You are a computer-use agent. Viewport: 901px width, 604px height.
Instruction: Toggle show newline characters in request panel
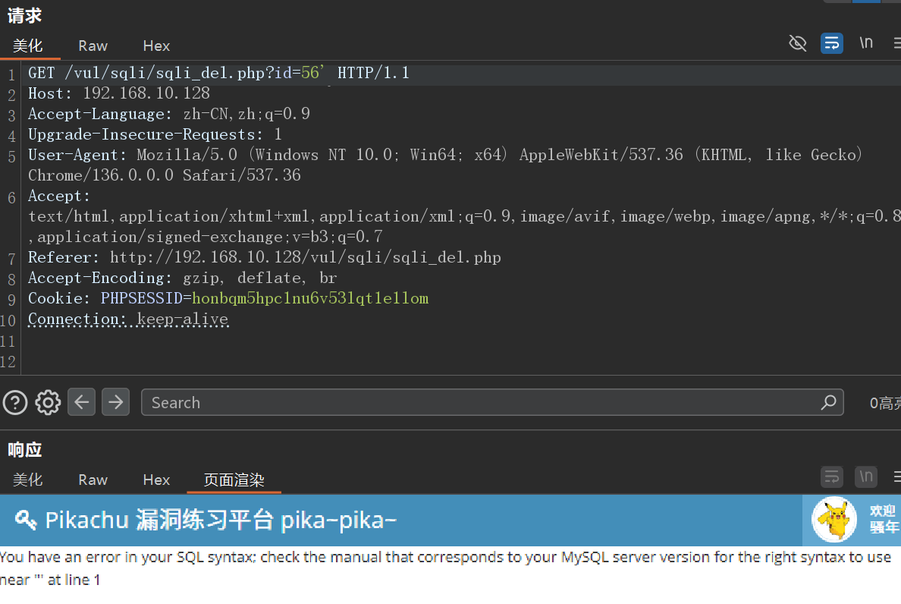pyautogui.click(x=866, y=43)
